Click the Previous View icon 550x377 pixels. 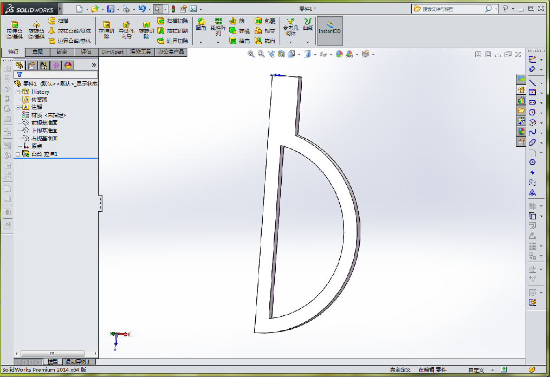coord(271,54)
